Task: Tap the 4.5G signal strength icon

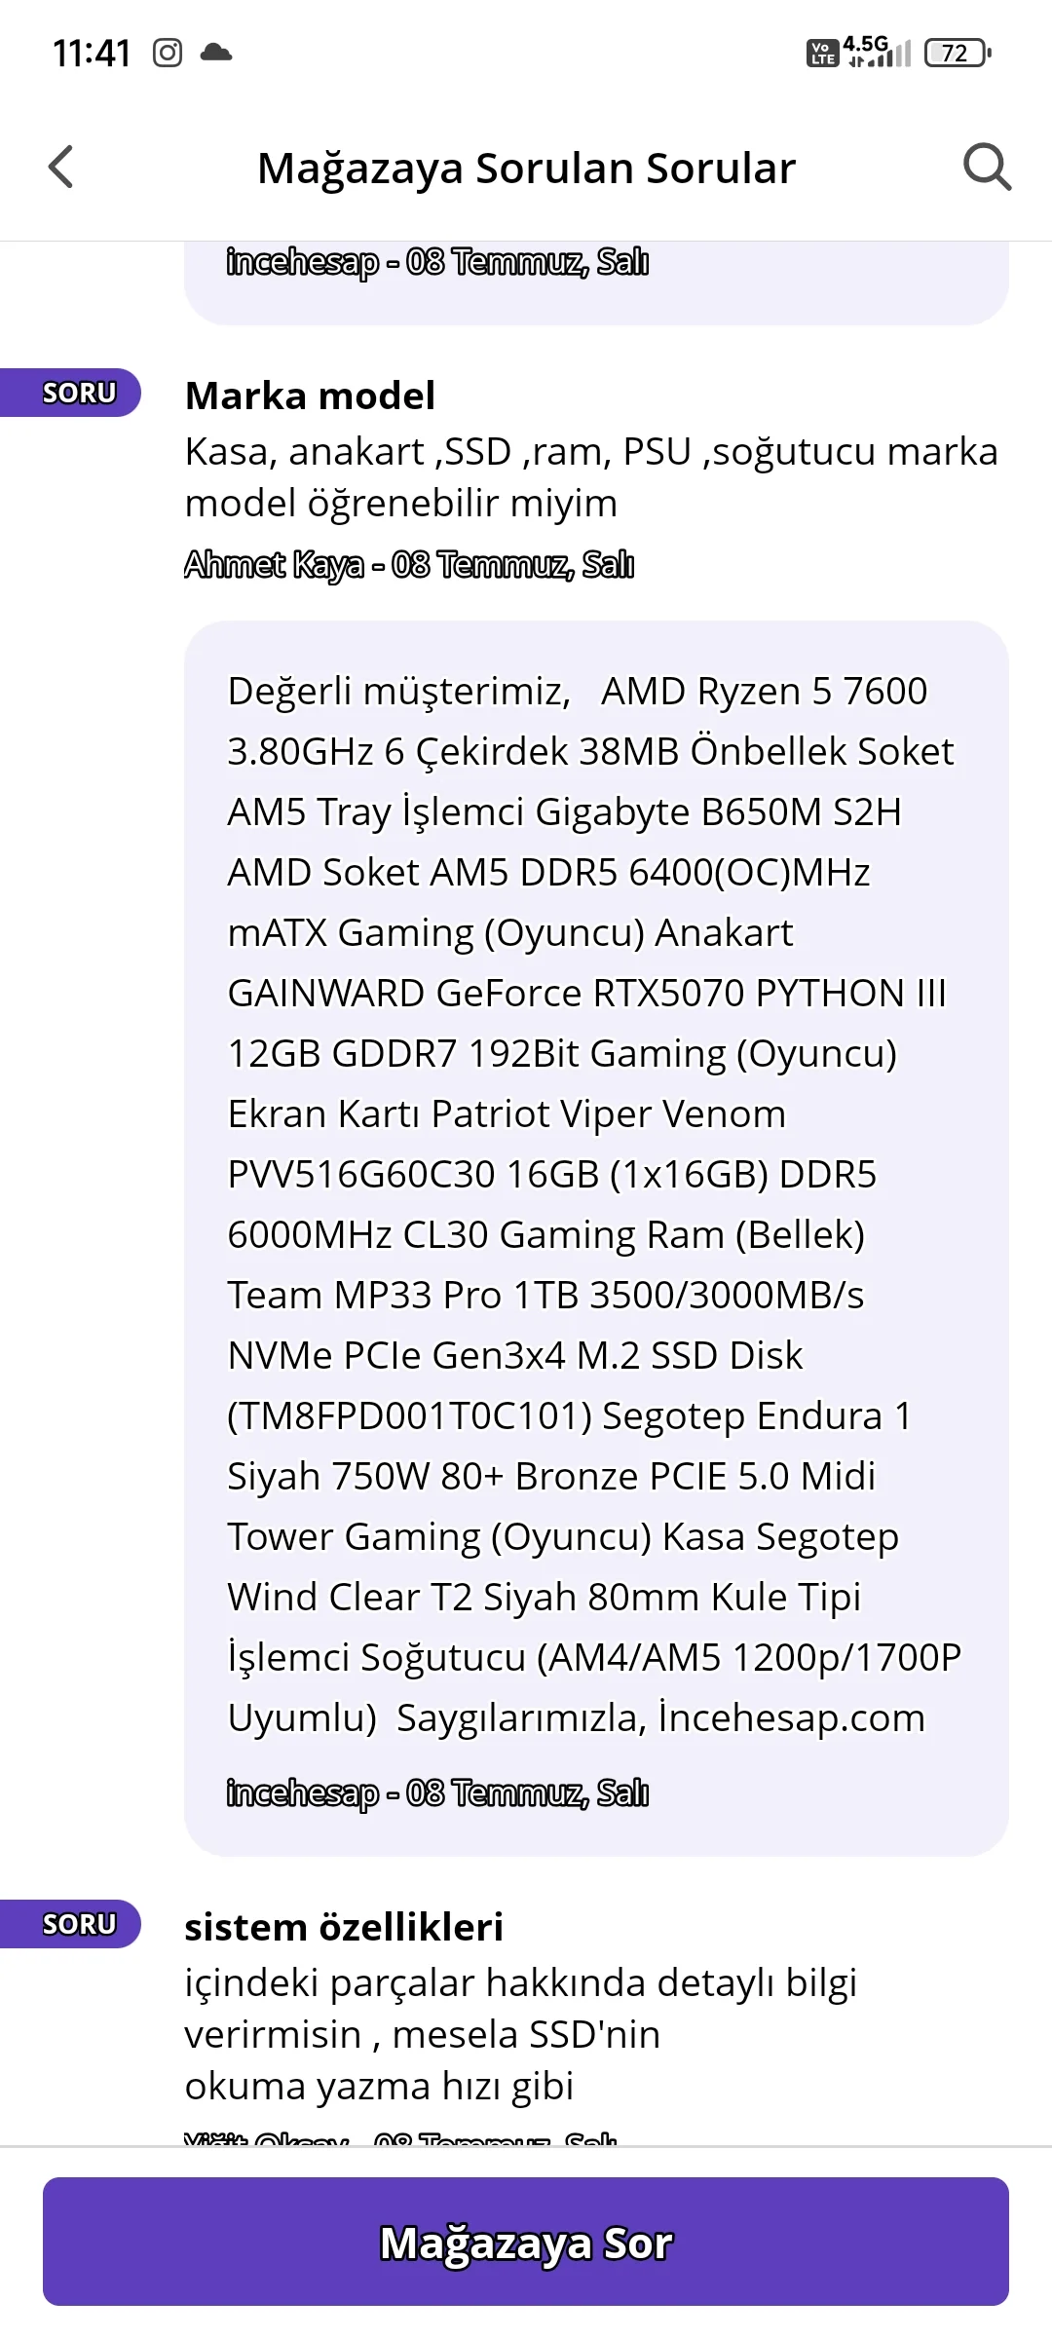Action: 879,53
